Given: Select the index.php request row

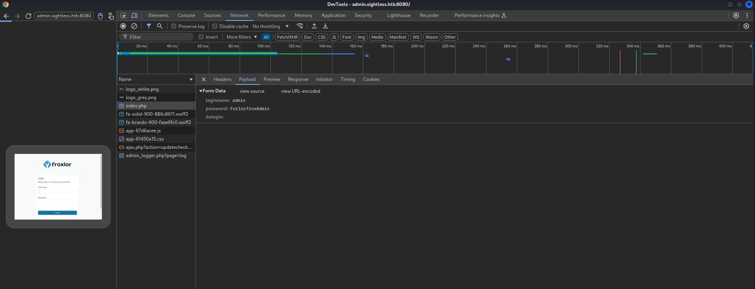Looking at the screenshot, I should pos(156,106).
